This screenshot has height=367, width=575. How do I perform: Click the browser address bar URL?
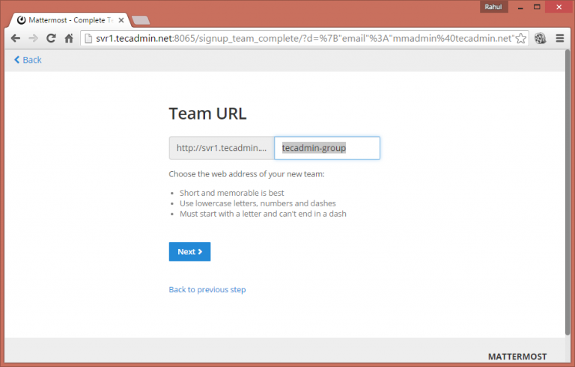tap(299, 38)
